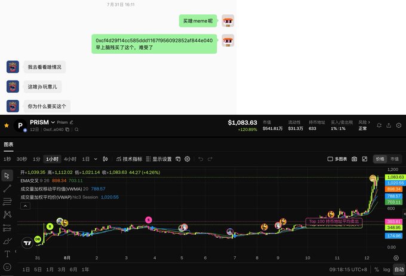The height and width of the screenshot is (276, 406).
Task: Share the PRISM token page
Action: click(x=389, y=125)
